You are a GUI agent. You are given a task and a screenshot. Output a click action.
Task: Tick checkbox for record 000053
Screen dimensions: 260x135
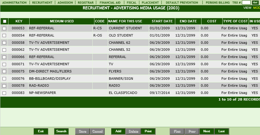pos(4,28)
